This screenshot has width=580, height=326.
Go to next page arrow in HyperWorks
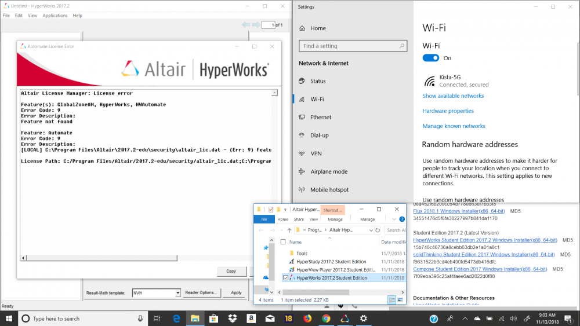pos(256,25)
